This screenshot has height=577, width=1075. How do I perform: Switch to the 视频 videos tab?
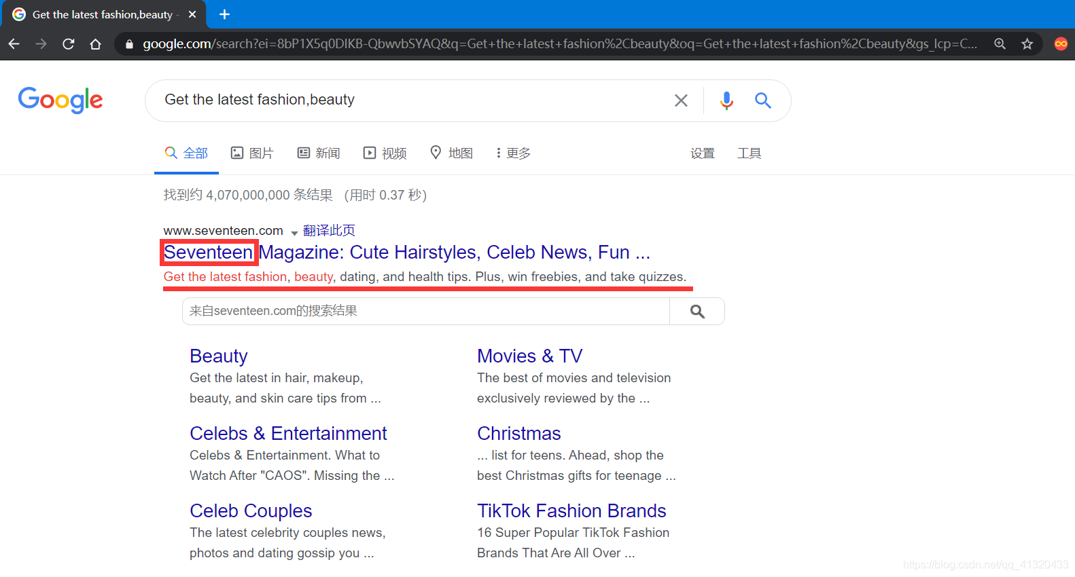(x=385, y=153)
